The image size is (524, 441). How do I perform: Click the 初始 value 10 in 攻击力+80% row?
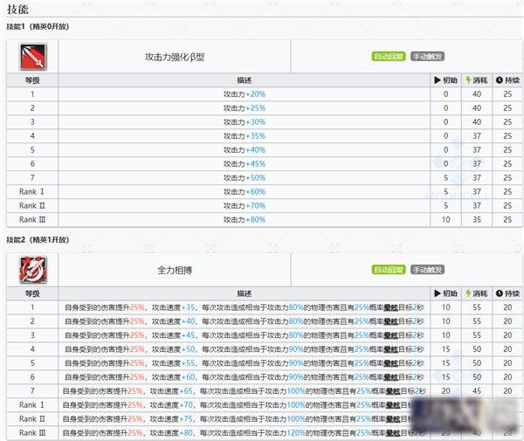pos(445,220)
